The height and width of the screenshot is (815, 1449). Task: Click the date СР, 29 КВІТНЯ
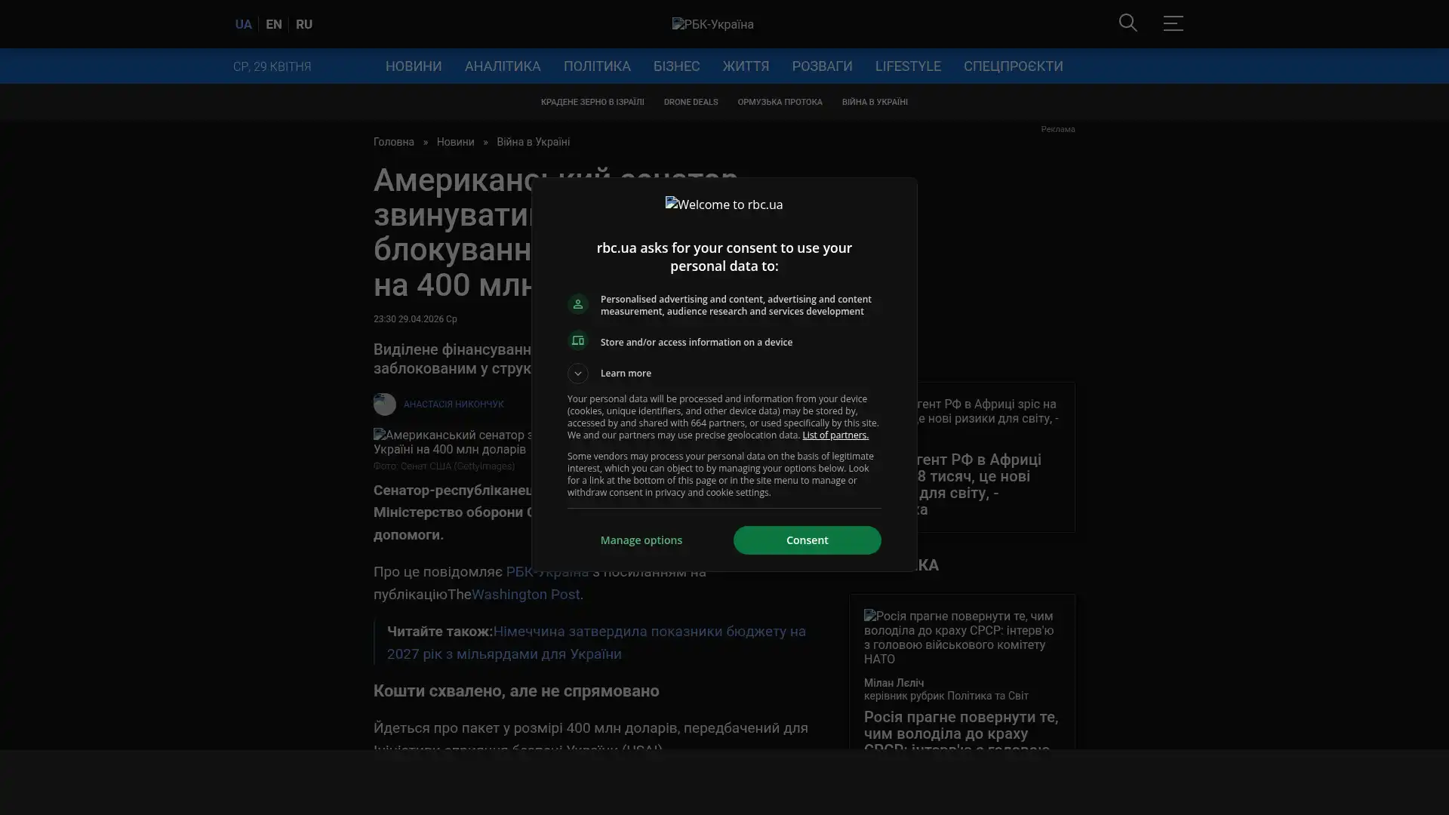272,66
